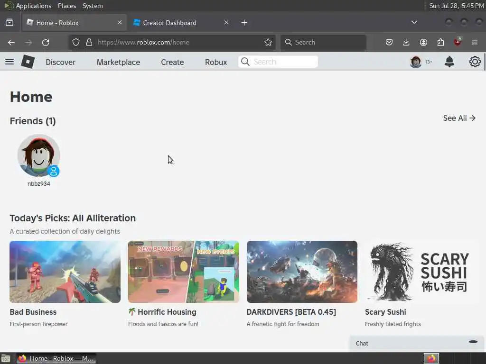Click the Friends (1) heading
486x364 pixels.
(x=33, y=121)
